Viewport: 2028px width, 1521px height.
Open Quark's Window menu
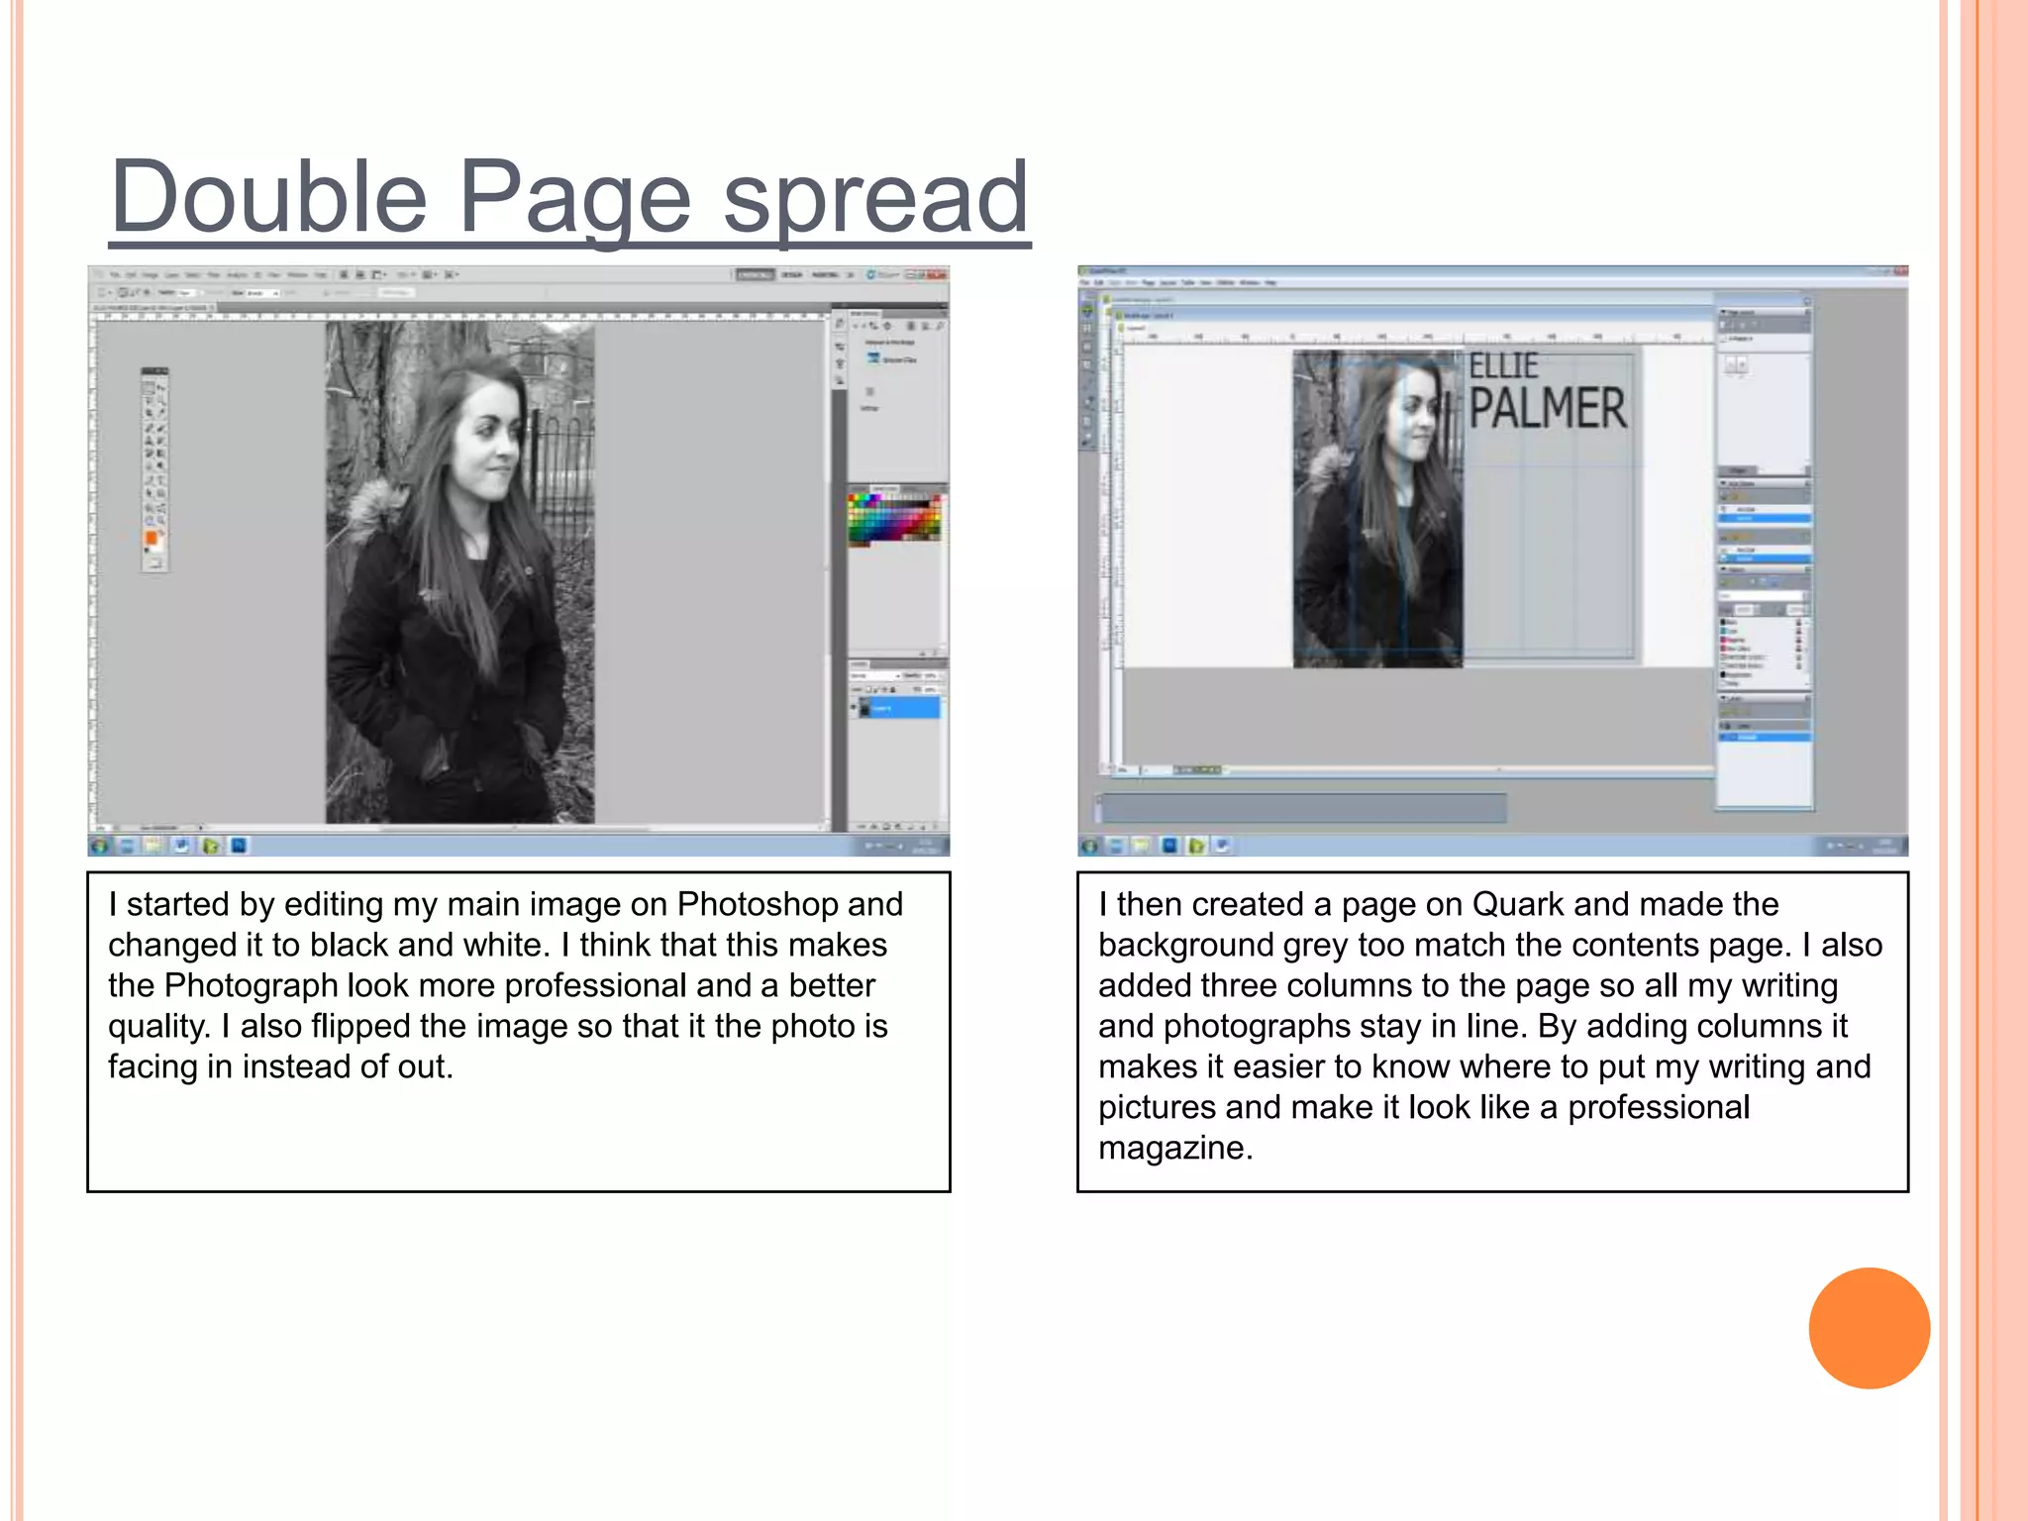pyautogui.click(x=1249, y=282)
